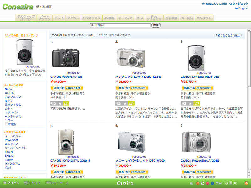Open the iPod アクセサリ tab
251x188 pixels.
154,18
